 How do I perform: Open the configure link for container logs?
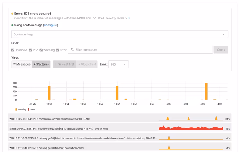tap(50, 25)
